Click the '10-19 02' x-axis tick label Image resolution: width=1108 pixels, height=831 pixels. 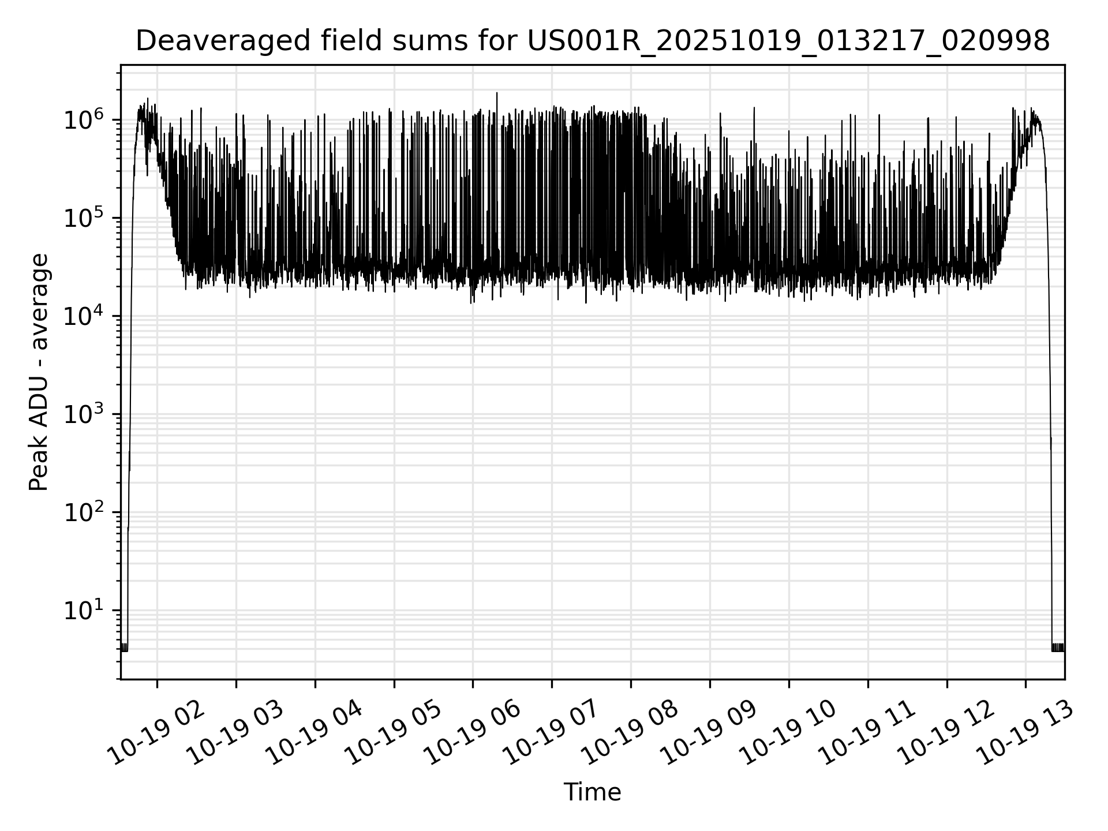(x=157, y=732)
